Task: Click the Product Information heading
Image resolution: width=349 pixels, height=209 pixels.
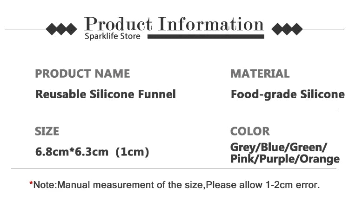Action: (x=174, y=24)
